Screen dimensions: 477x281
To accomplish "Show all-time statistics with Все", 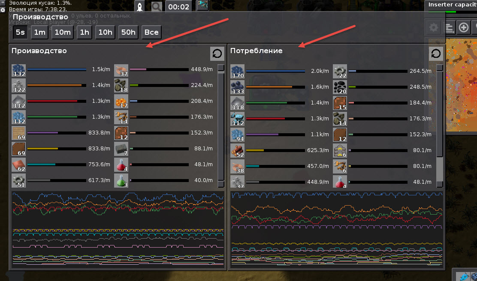I will (151, 32).
